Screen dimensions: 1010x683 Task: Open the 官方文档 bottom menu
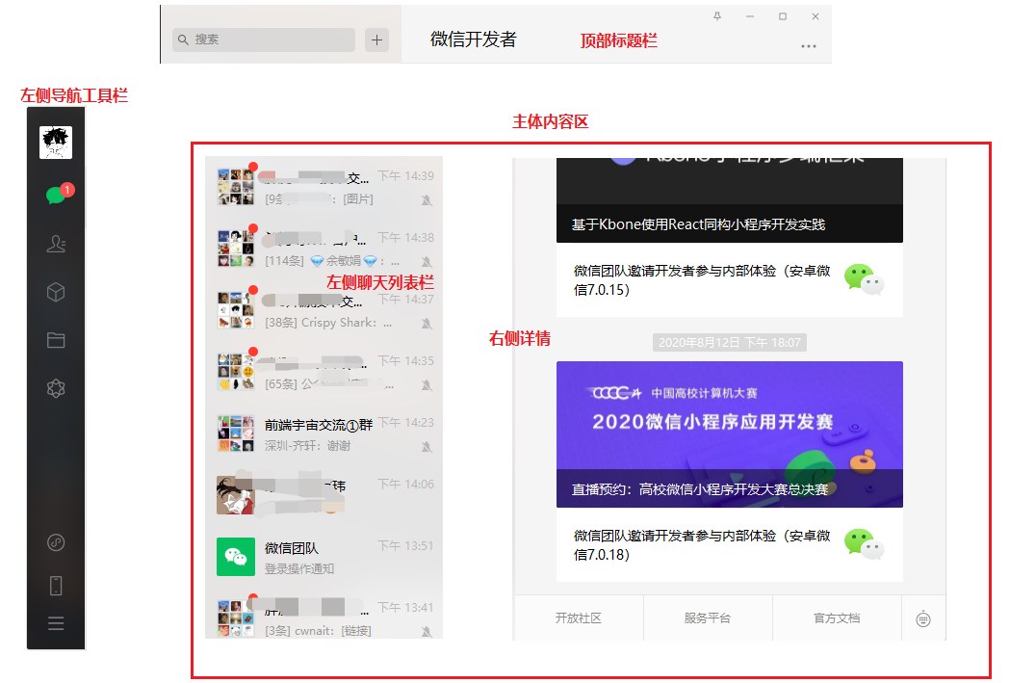tap(837, 618)
